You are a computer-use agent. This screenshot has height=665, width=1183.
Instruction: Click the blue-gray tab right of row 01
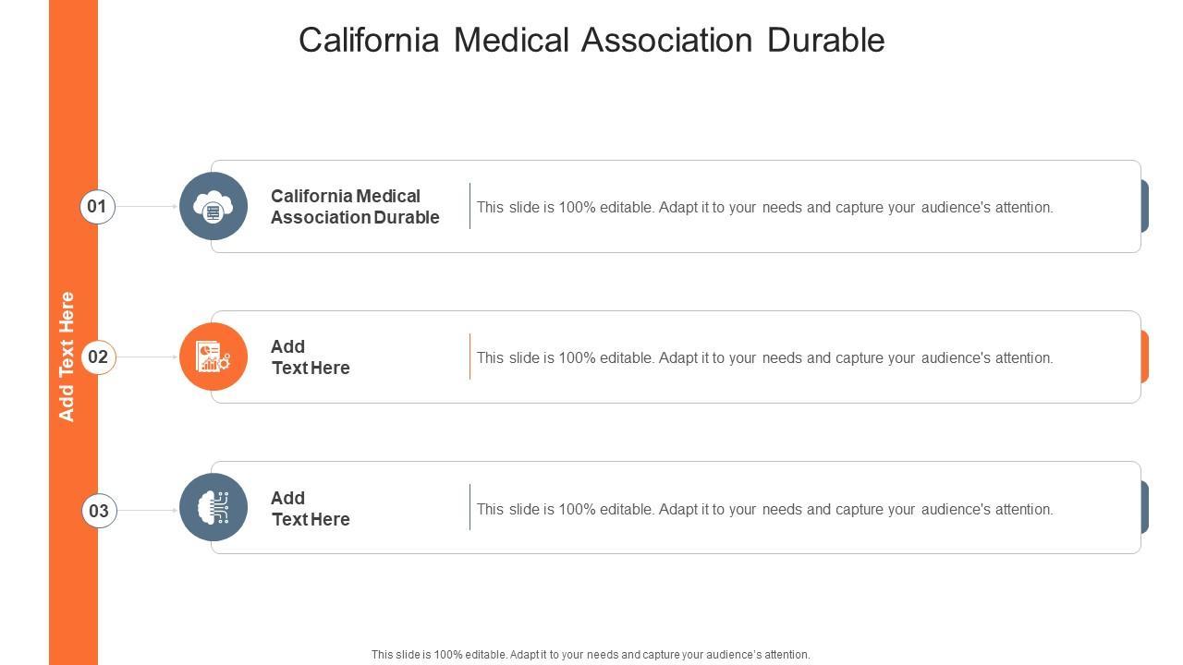click(x=1145, y=206)
